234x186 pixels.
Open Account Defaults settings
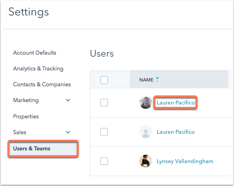click(34, 53)
